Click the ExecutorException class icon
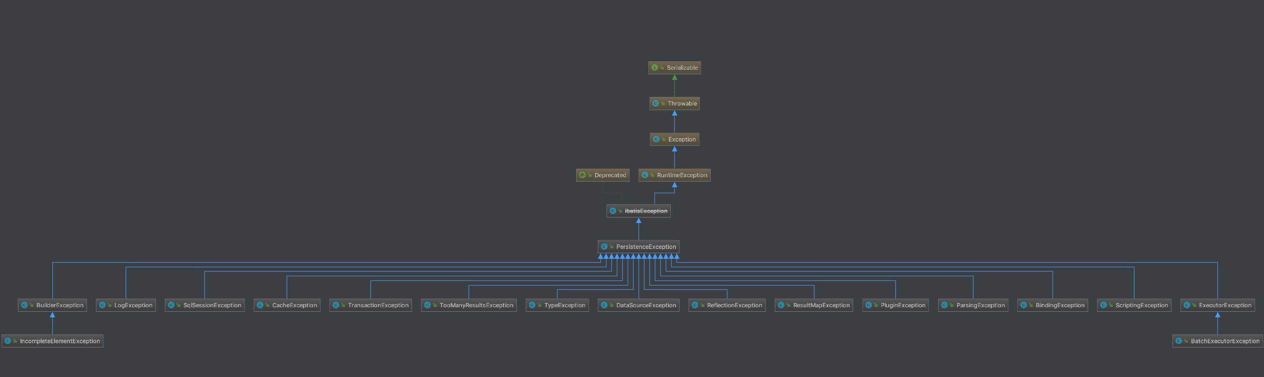Viewport: 1264px width, 377px height. pos(1187,305)
